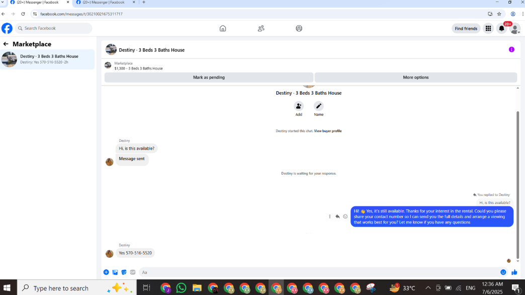Click Mark as pending button
525x295 pixels.
(x=209, y=78)
